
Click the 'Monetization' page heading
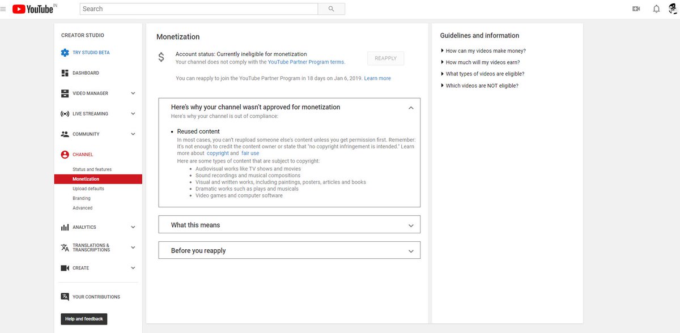pyautogui.click(x=178, y=37)
